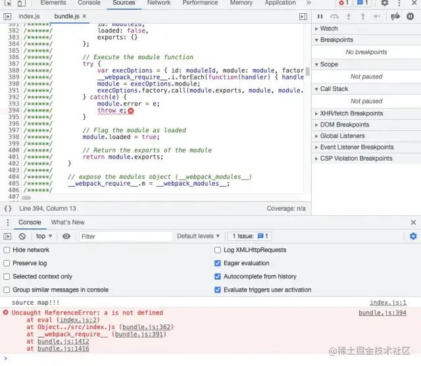Viewport: 421px width, 366px height.
Task: Switch to the Console tab in top bar
Action: coord(89,3)
